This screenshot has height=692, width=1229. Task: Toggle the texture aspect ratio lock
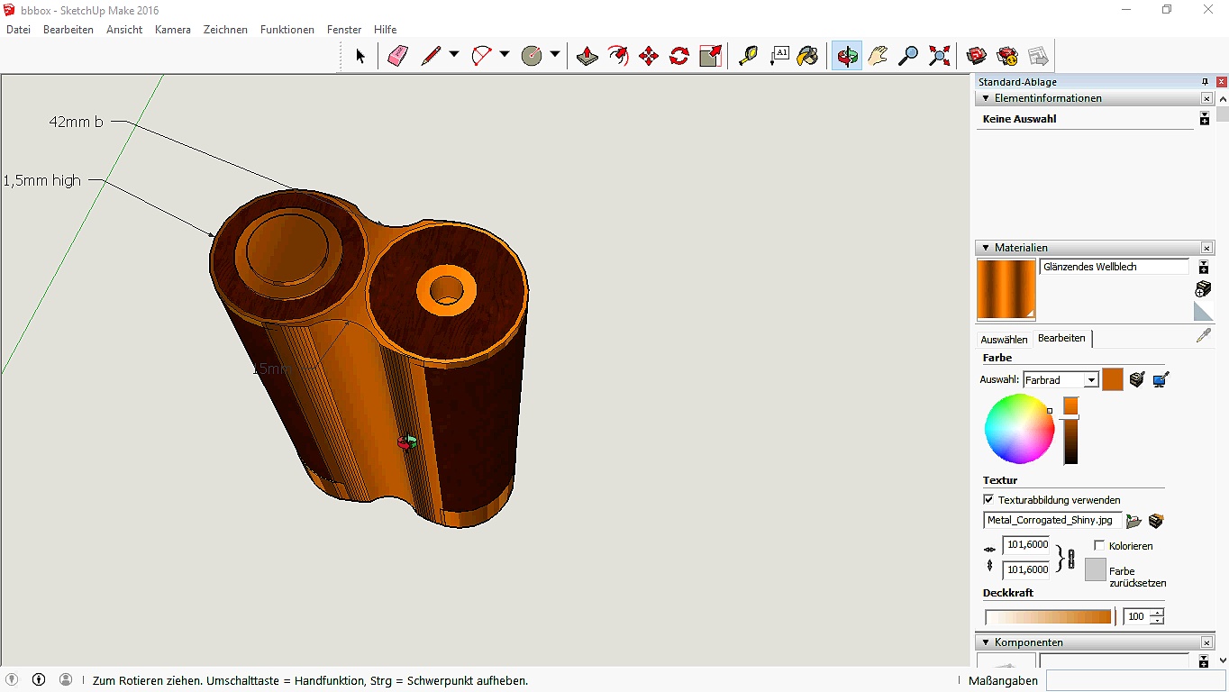[x=1070, y=558]
